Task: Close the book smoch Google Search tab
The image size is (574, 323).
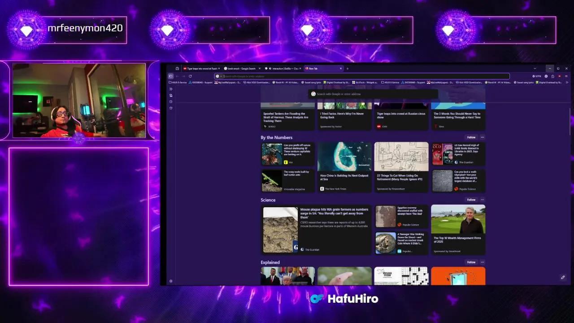Action: click(x=259, y=69)
